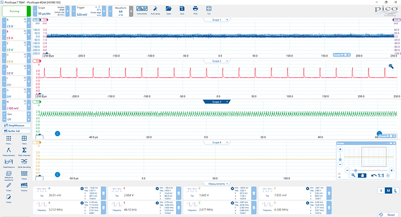Click the left arrow in Scope 4
Viewport: 401px width, 217px height.
[58, 175]
